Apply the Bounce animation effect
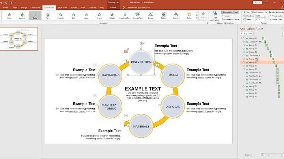284x159 pixels. point(176,15)
